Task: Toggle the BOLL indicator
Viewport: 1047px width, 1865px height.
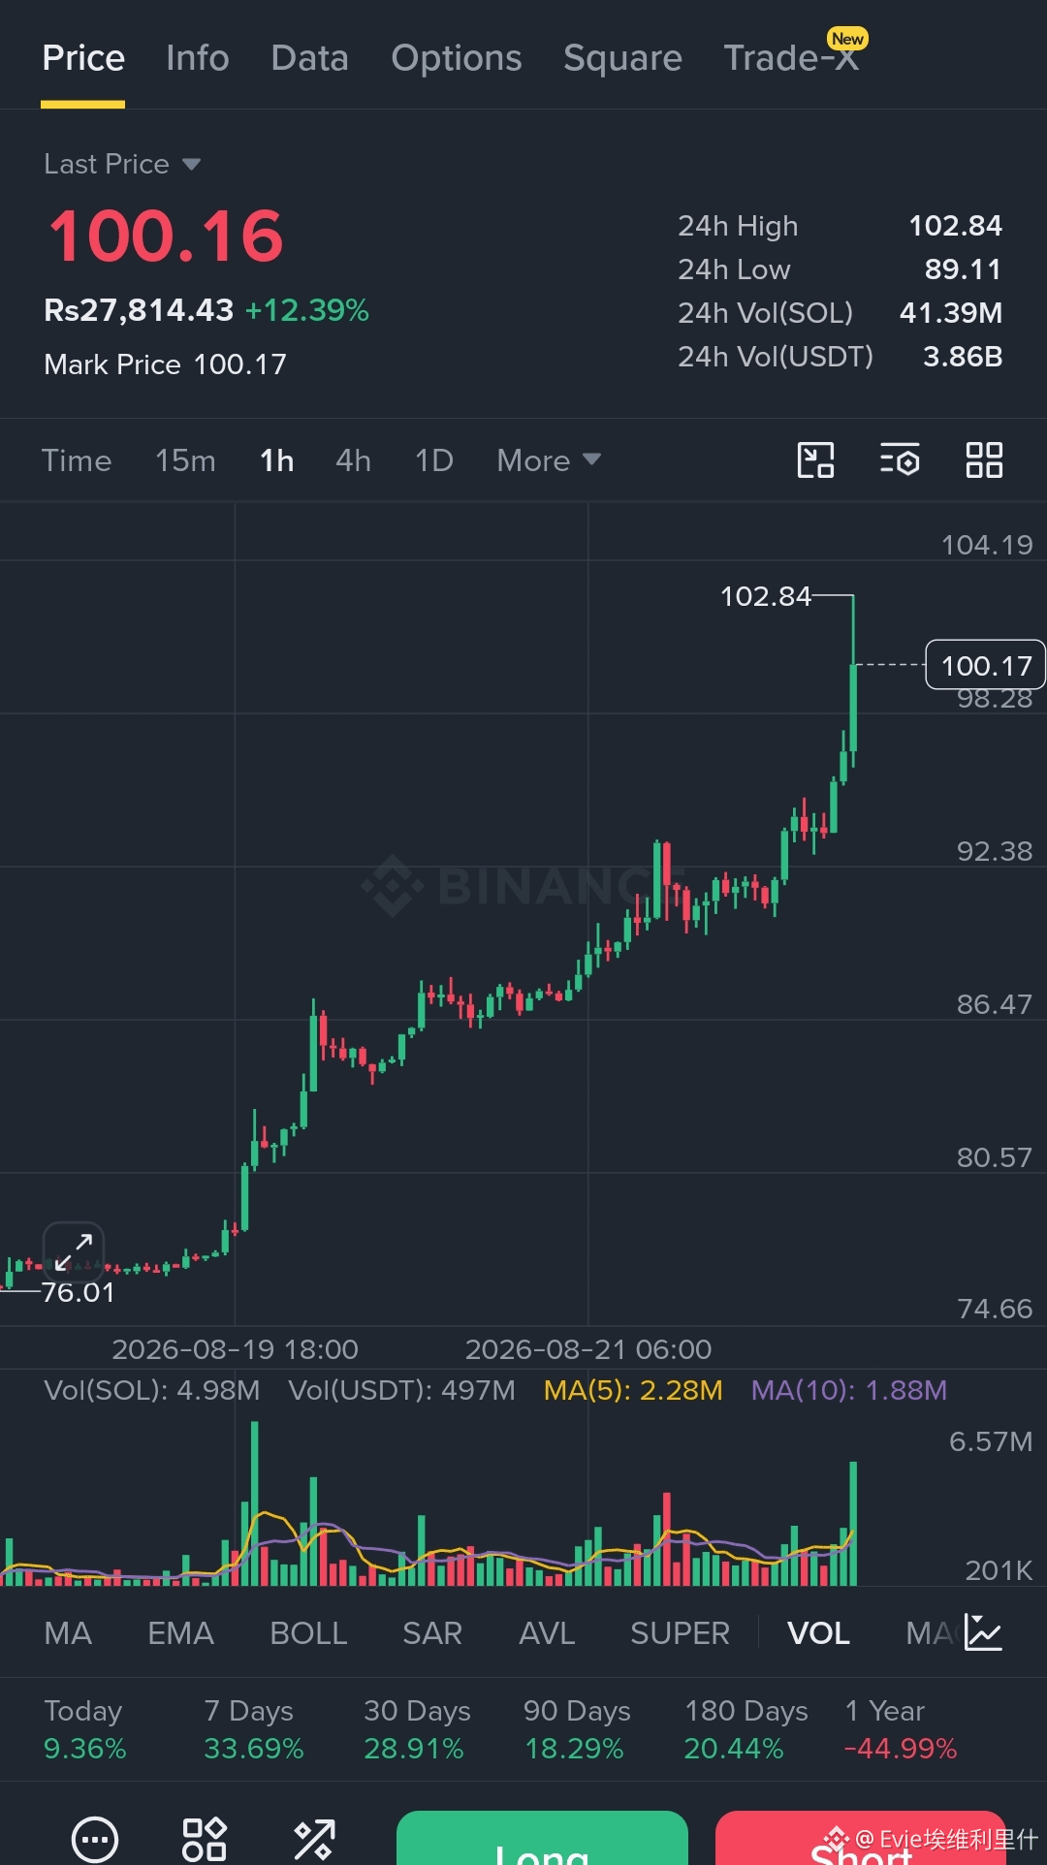Action: pos(308,1633)
